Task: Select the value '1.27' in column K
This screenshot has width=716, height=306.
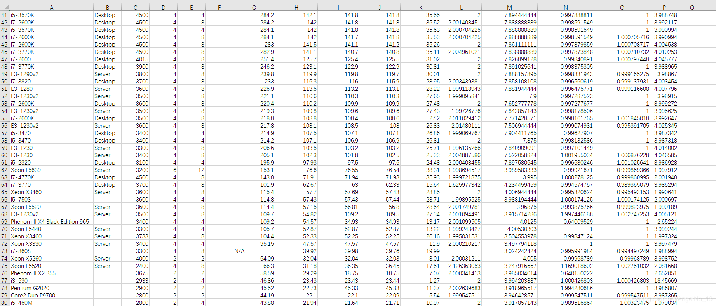Action: pyautogui.click(x=421, y=281)
